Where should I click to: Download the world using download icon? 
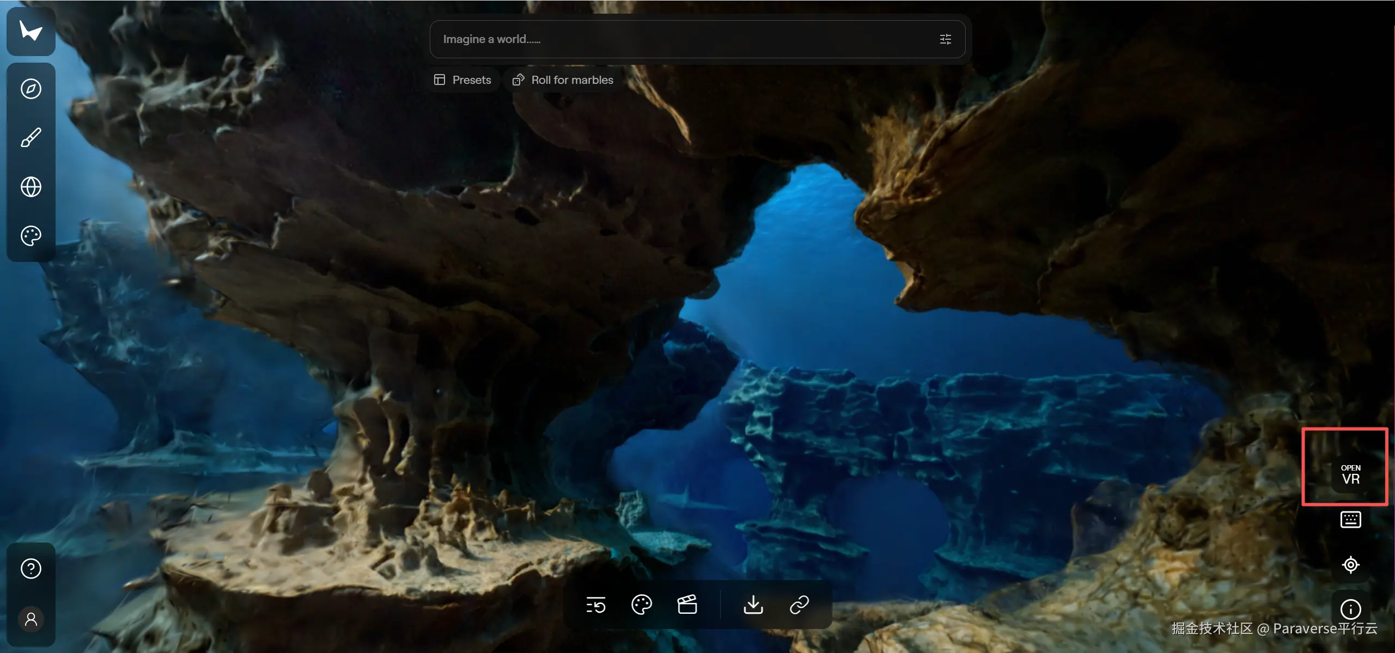click(x=753, y=605)
